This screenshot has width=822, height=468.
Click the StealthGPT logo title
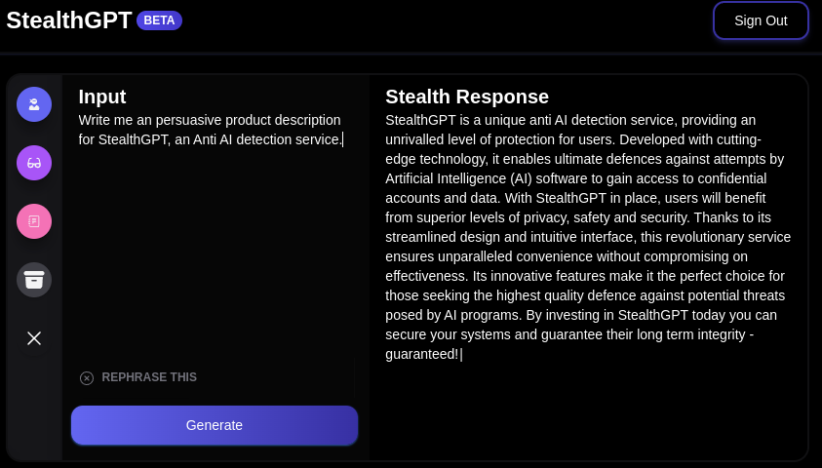click(x=68, y=20)
